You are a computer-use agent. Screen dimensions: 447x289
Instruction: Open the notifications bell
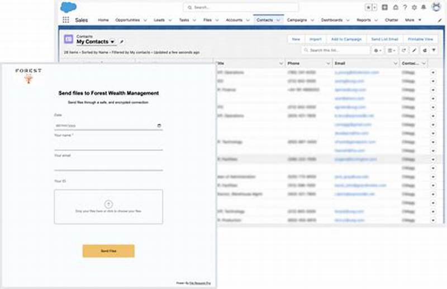coord(424,7)
